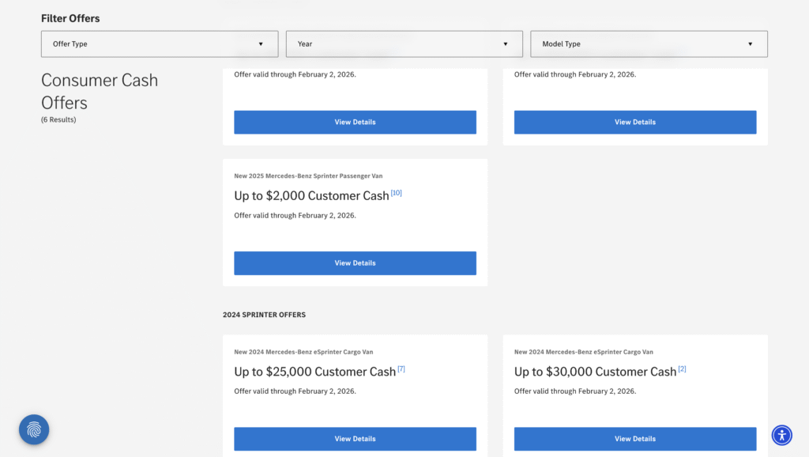This screenshot has height=457, width=809.
Task: Click the "2024 SPRINTER OFFERS" section heading
Action: pyautogui.click(x=264, y=315)
